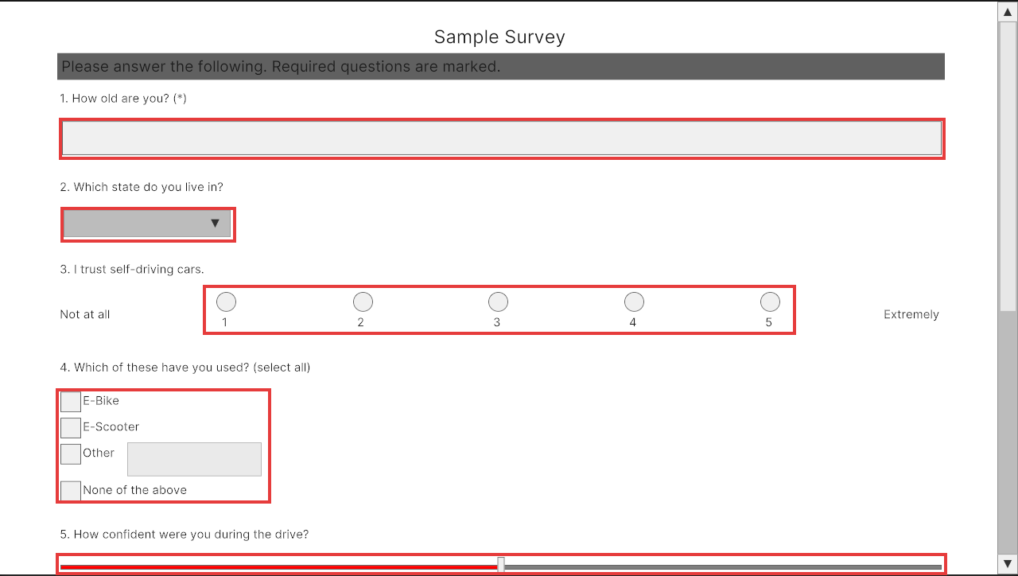Screen dimensions: 1018x576
Task: Click the vertical scrollbar thumb
Action: (x=1008, y=165)
